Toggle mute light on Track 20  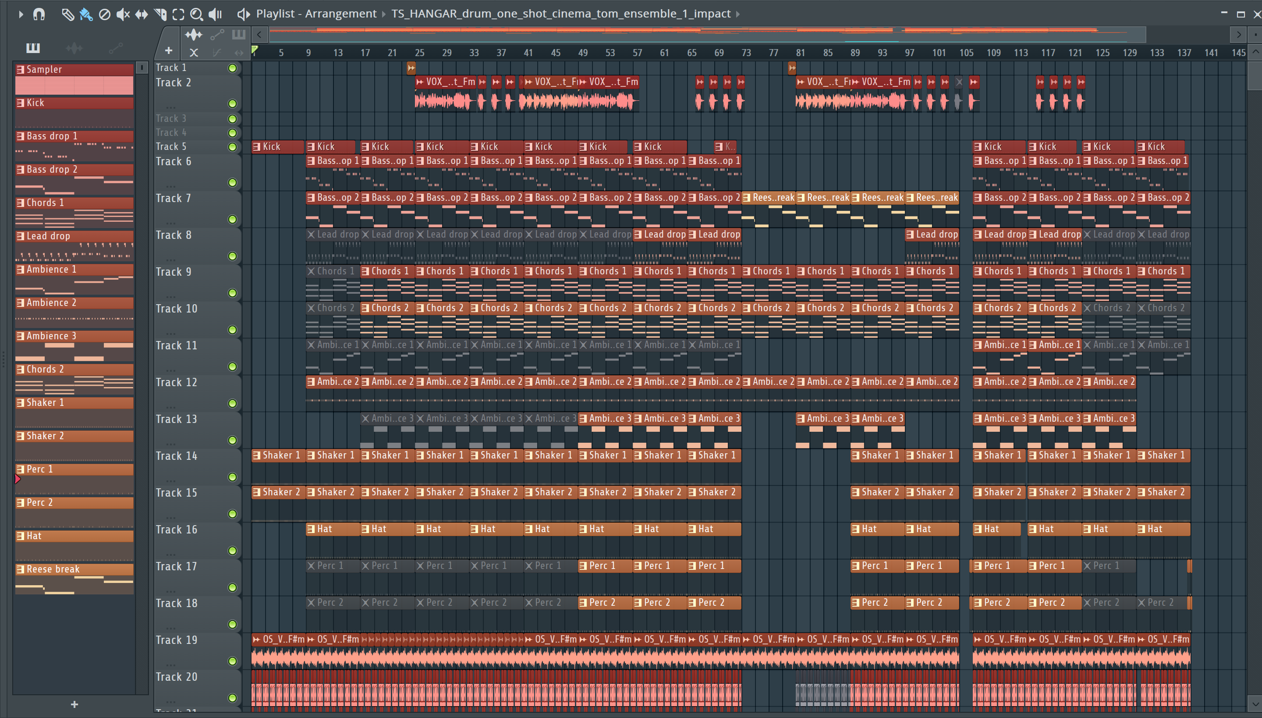tap(233, 698)
